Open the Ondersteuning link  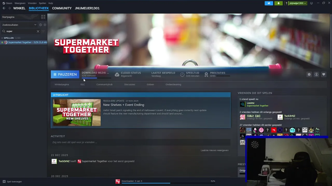(x=173, y=84)
